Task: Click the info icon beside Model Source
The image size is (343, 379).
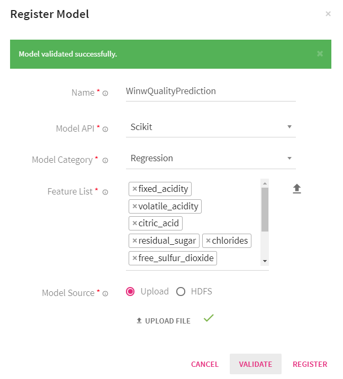Action: click(105, 293)
